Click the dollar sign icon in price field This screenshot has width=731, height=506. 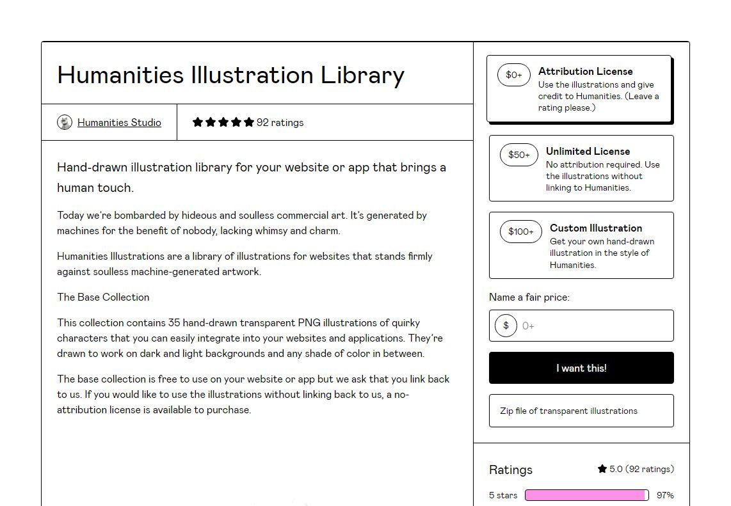point(506,326)
